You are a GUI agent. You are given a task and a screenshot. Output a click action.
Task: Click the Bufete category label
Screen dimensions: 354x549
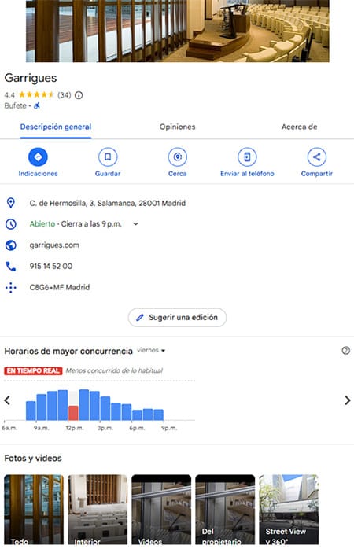tap(16, 105)
